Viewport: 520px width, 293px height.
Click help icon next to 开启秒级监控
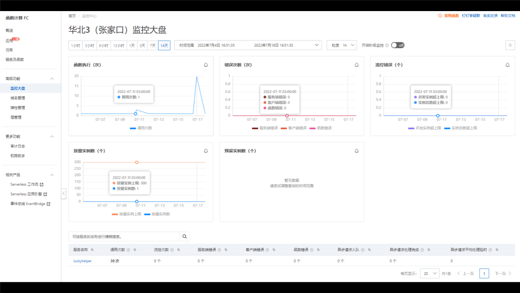tap(387, 45)
